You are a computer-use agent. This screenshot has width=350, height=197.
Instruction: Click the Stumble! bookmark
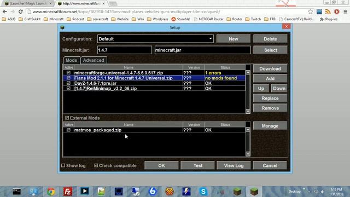coord(180,19)
